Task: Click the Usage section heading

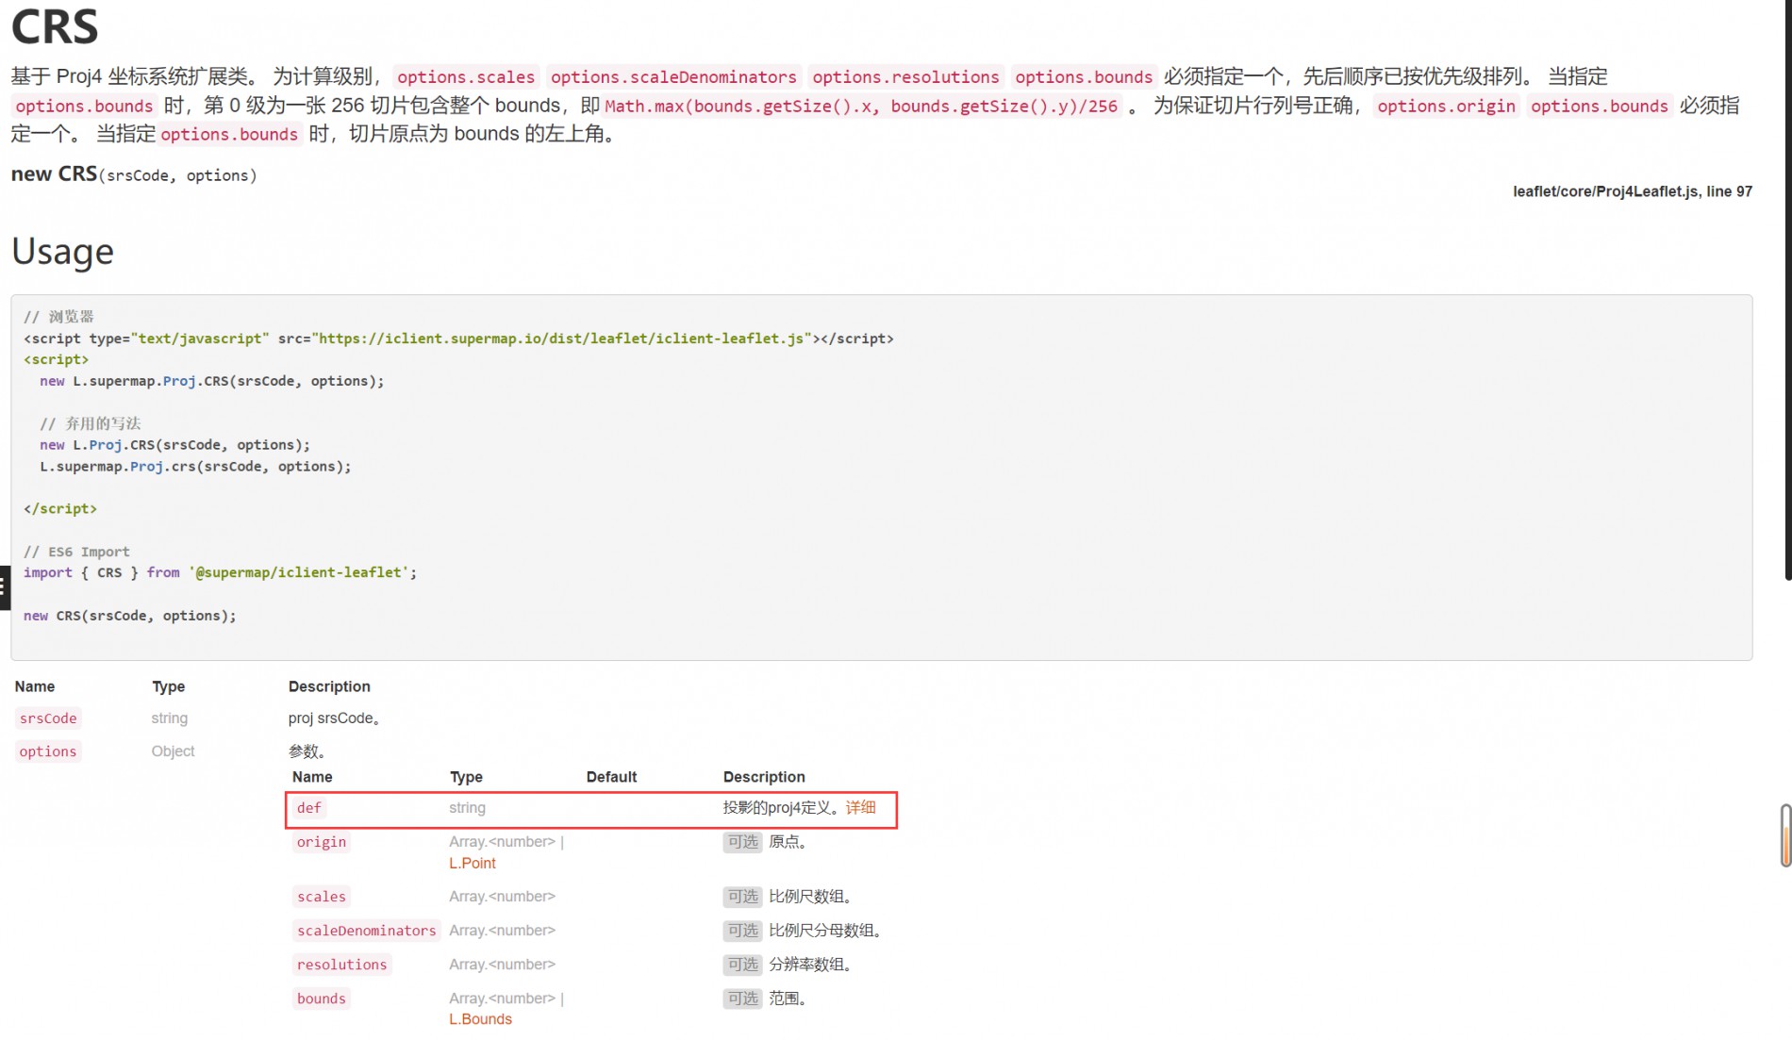Action: click(62, 252)
